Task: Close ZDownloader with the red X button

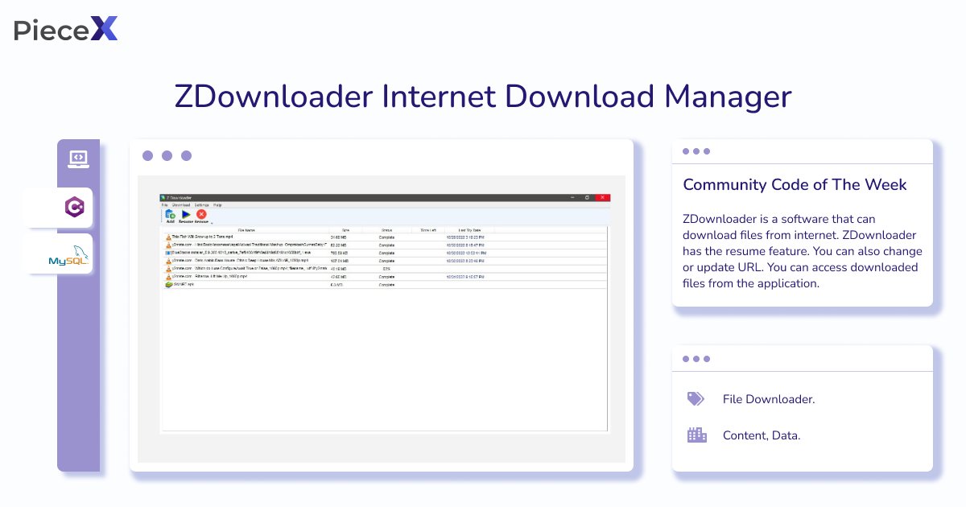Action: [604, 197]
